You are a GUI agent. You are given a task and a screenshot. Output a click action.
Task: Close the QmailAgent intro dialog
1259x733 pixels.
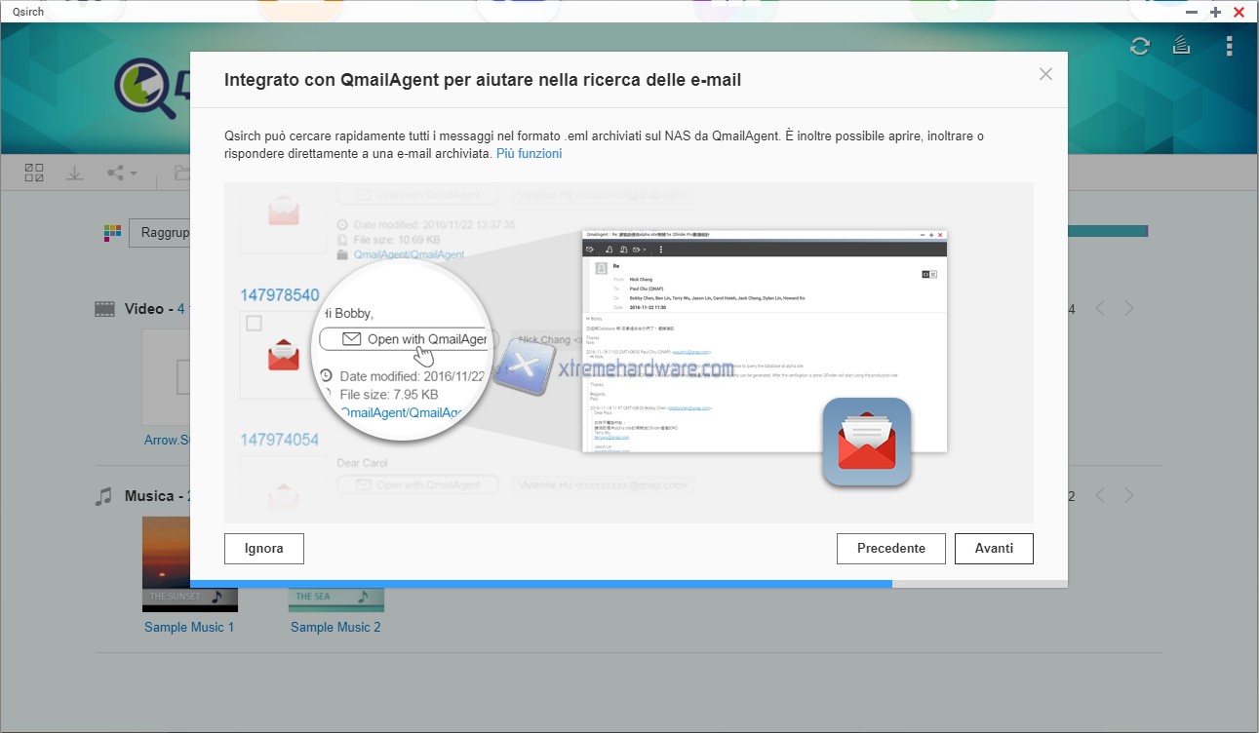click(x=1045, y=74)
